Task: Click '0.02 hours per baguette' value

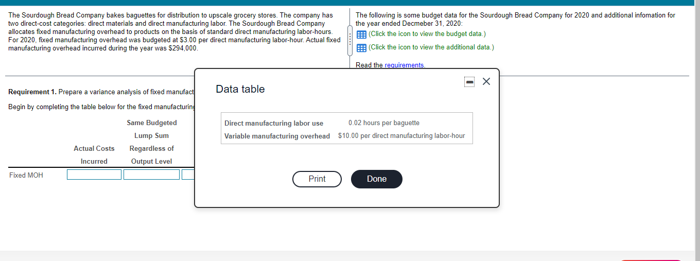Action: pos(384,123)
